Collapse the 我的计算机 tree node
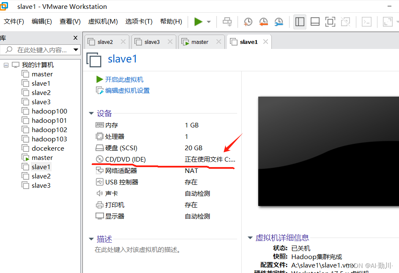 [x=6, y=65]
